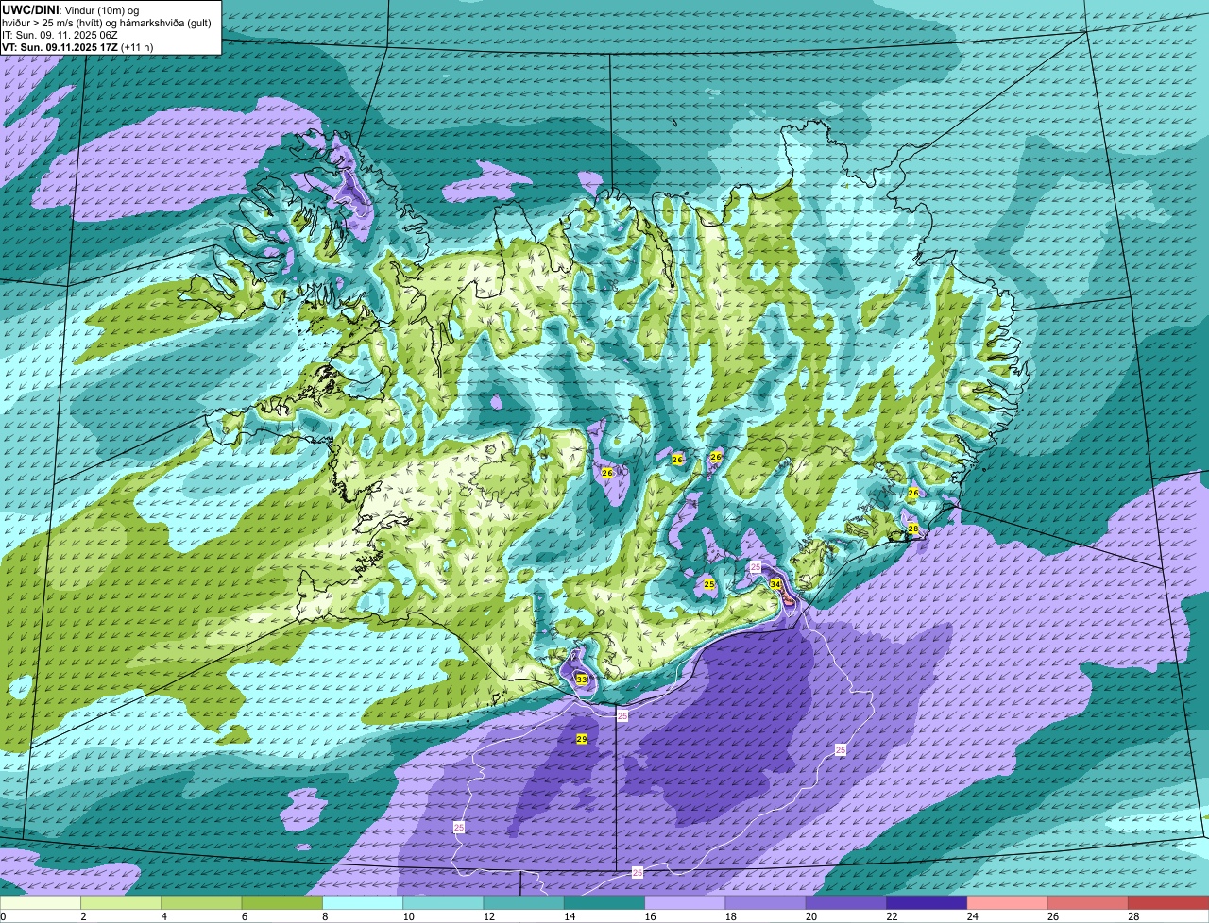
Task: Click the UWC/DINI model title text
Action: pyautogui.click(x=30, y=9)
